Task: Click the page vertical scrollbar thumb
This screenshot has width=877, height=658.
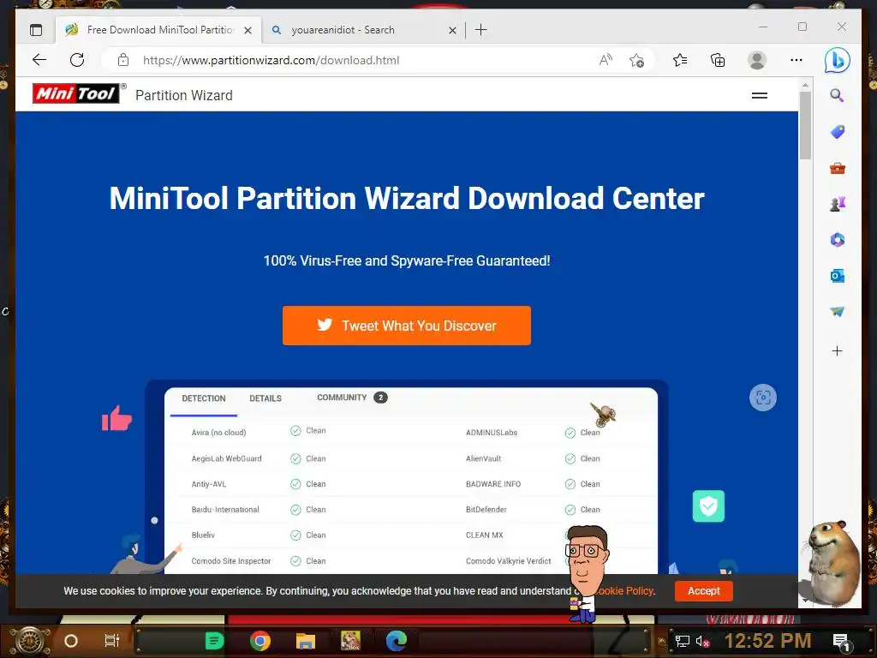Action: pyautogui.click(x=805, y=125)
